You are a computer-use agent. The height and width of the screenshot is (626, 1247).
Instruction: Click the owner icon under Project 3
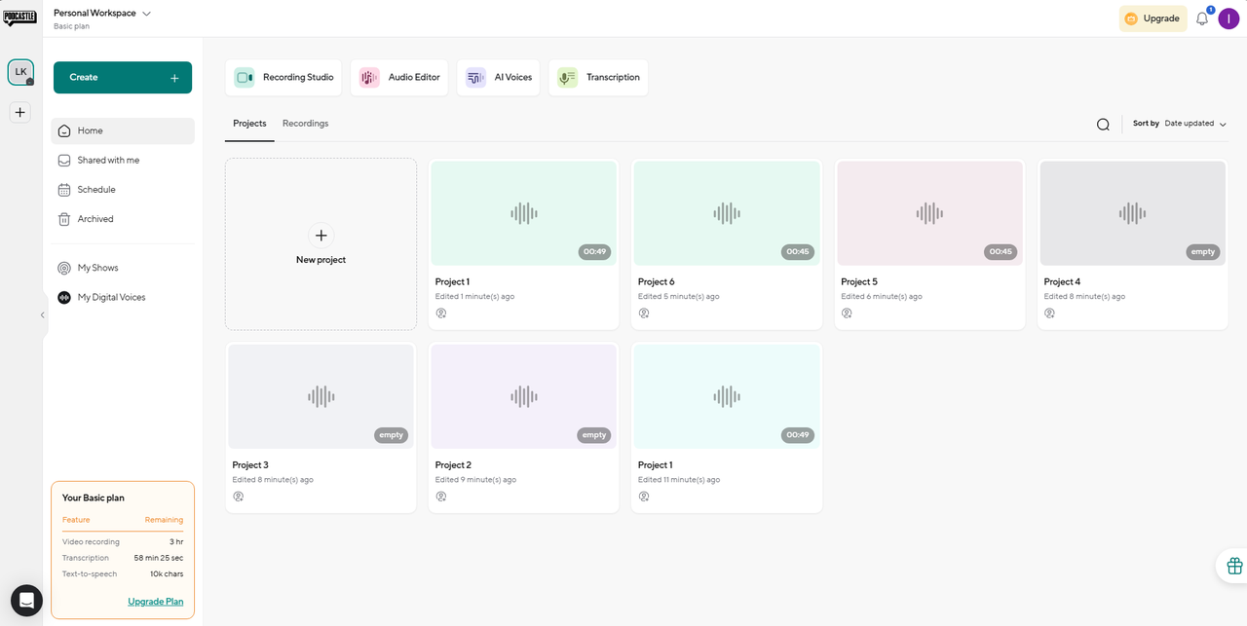pos(238,497)
